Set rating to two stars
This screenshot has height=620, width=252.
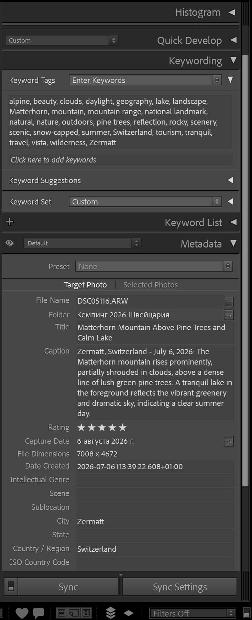click(91, 428)
